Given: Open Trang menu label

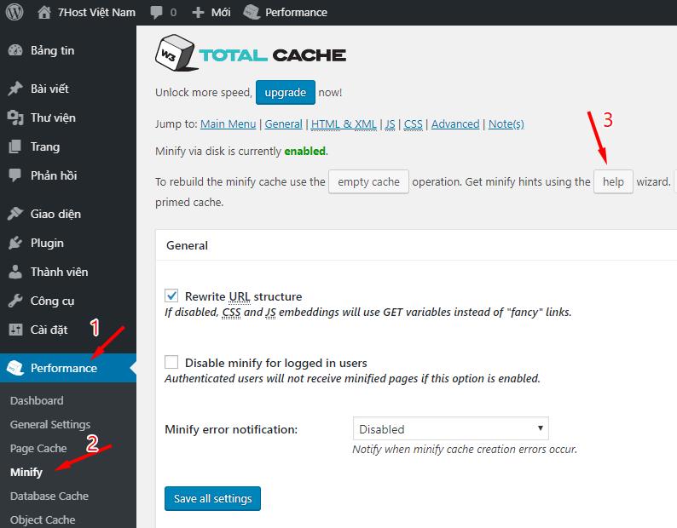Looking at the screenshot, I should 45,146.
